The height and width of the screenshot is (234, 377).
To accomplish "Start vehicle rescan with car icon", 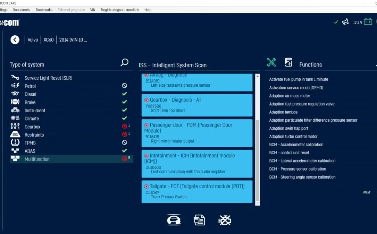I will [x=174, y=220].
